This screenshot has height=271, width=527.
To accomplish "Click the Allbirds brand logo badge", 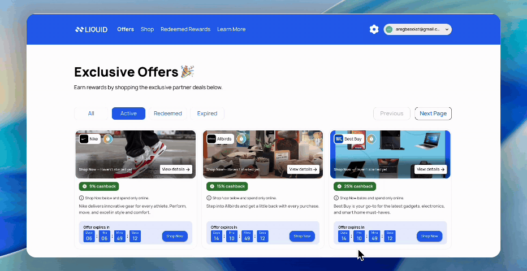I will click(x=220, y=139).
